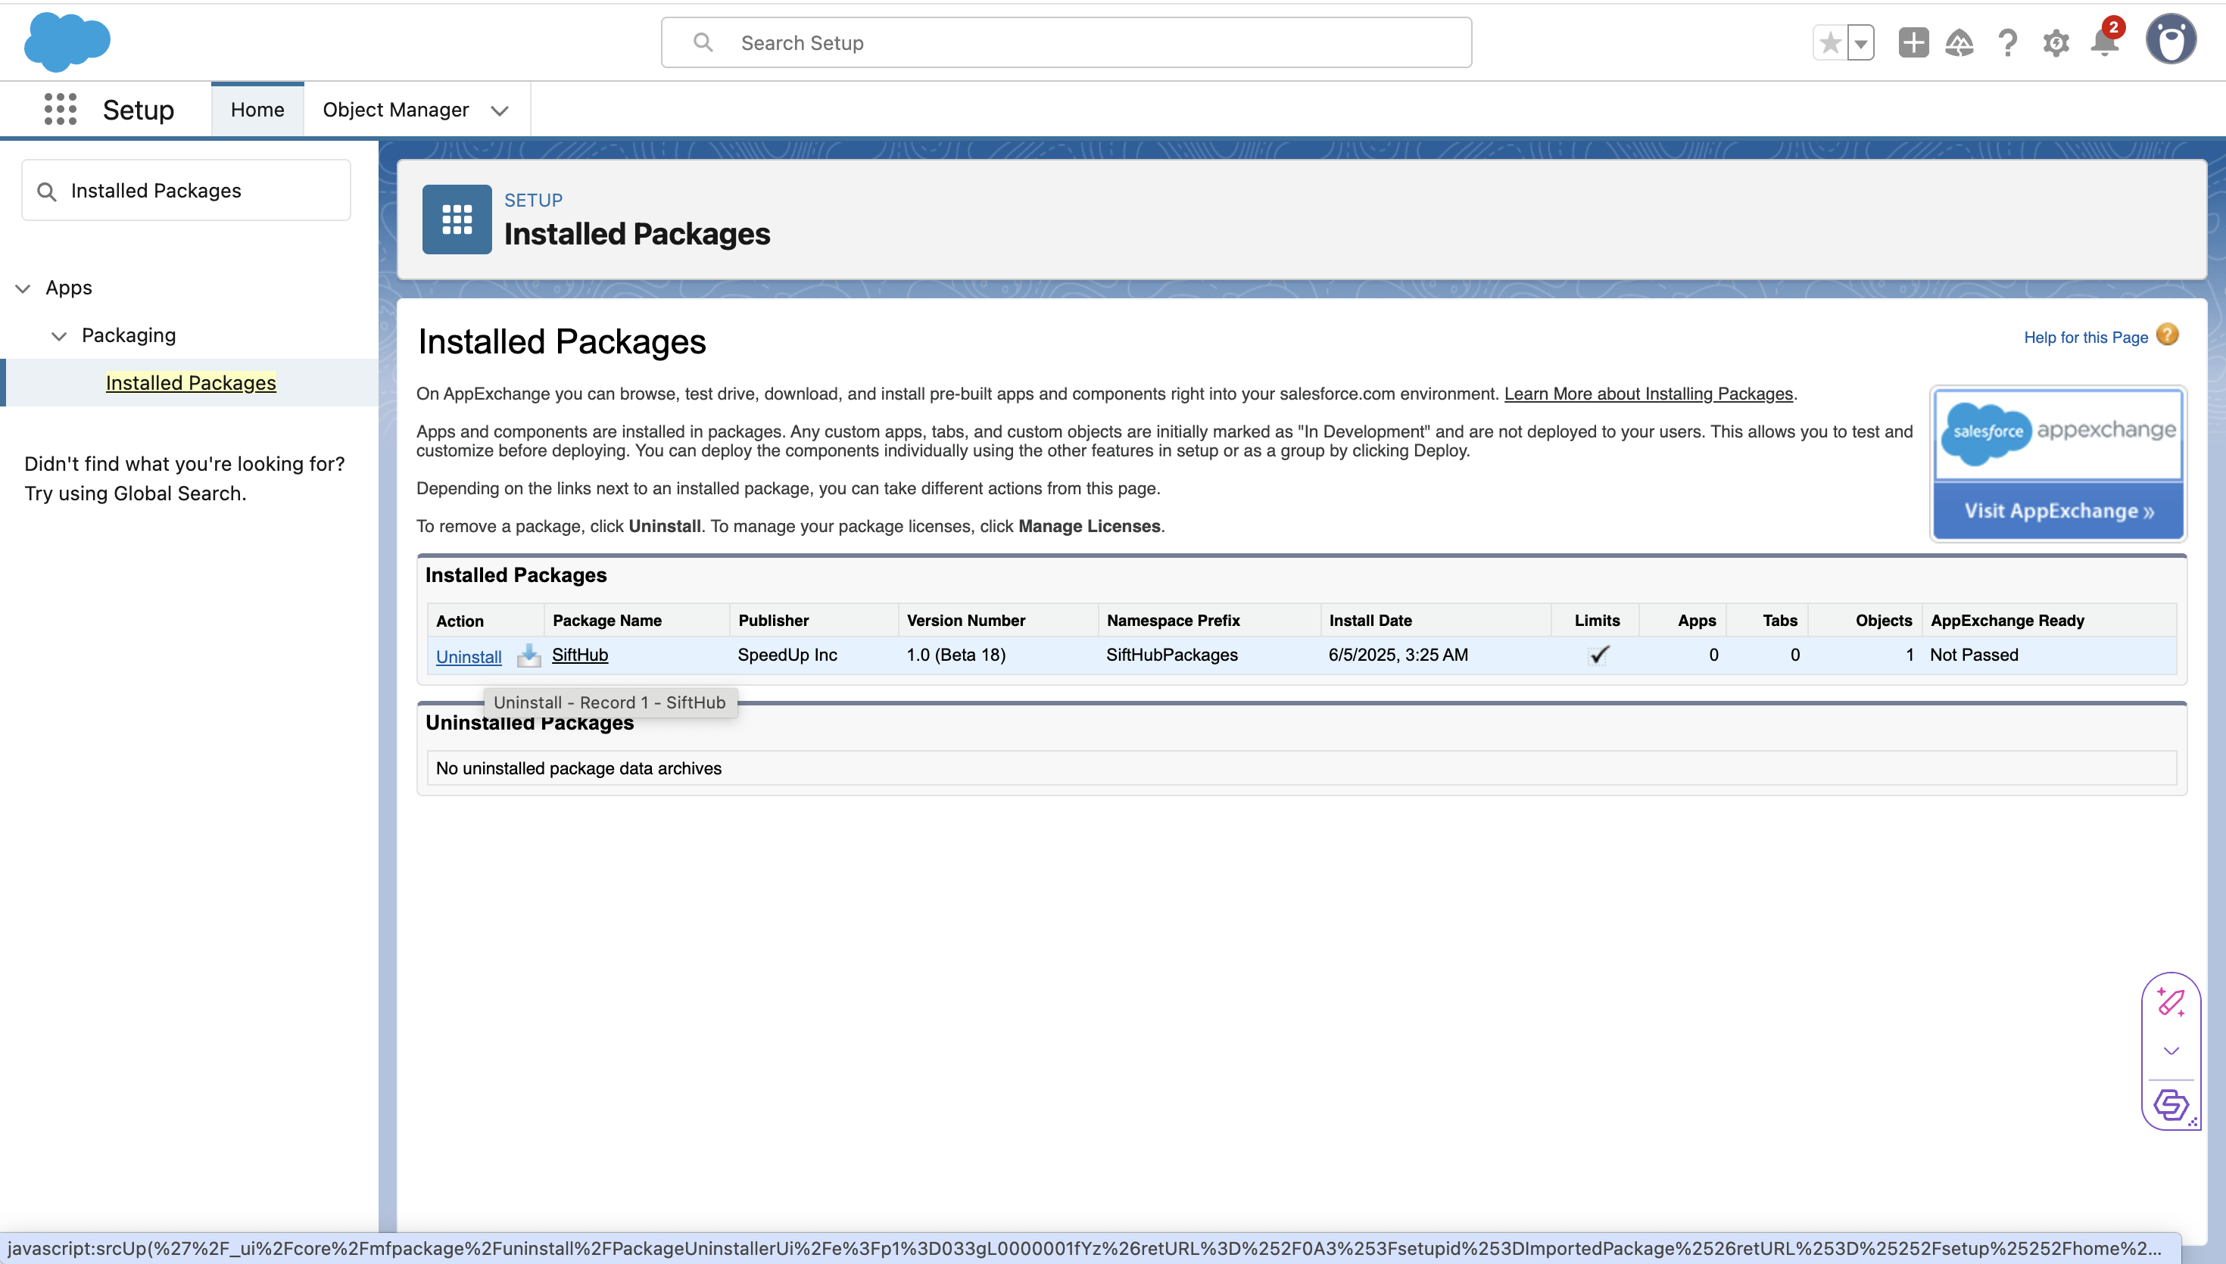Image resolution: width=2226 pixels, height=1264 pixels.
Task: Focus the Search Setup input field
Action: (1066, 42)
